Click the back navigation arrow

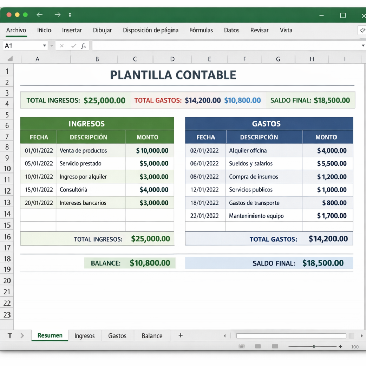[39, 15]
